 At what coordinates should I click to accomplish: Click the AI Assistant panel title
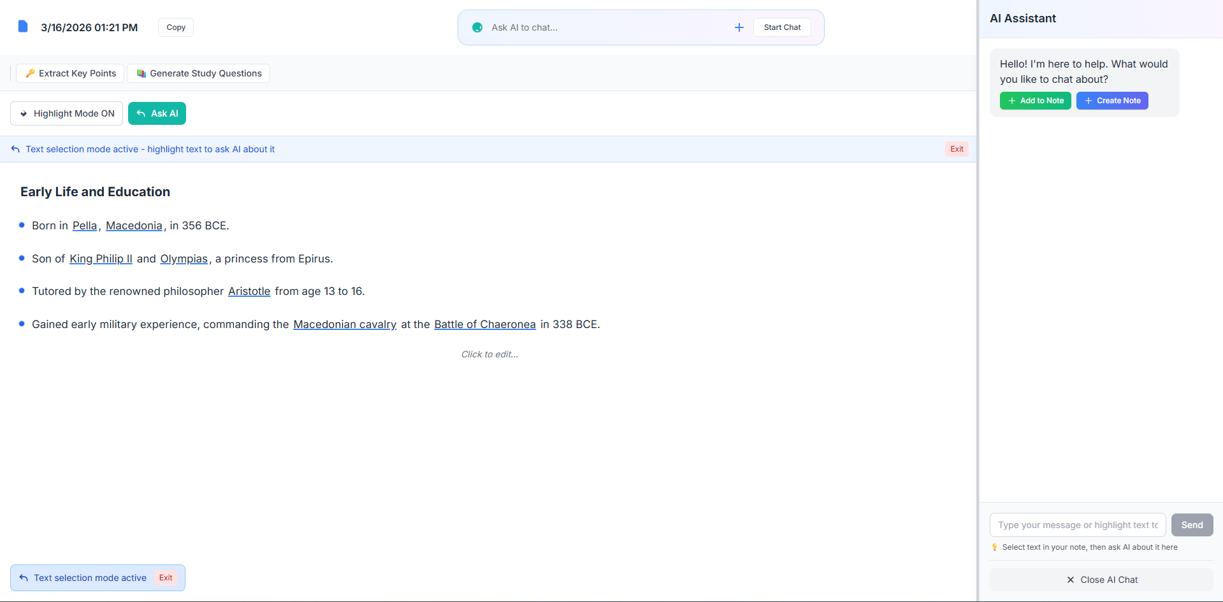tap(1022, 18)
